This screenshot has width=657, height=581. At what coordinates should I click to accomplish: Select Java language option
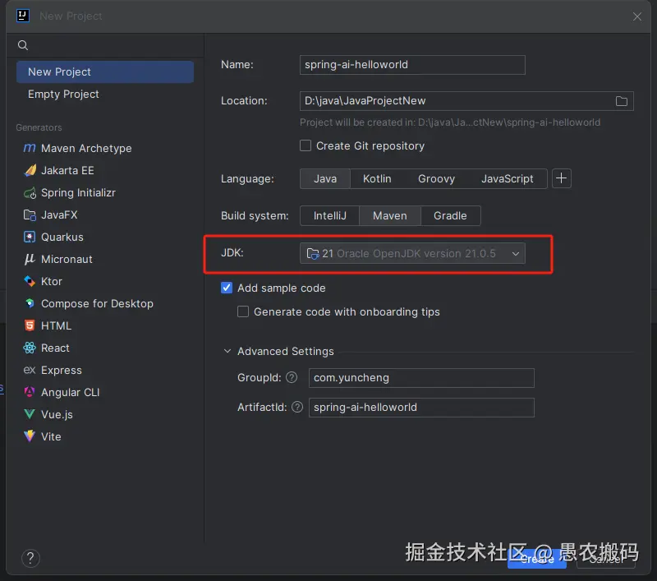coord(325,179)
